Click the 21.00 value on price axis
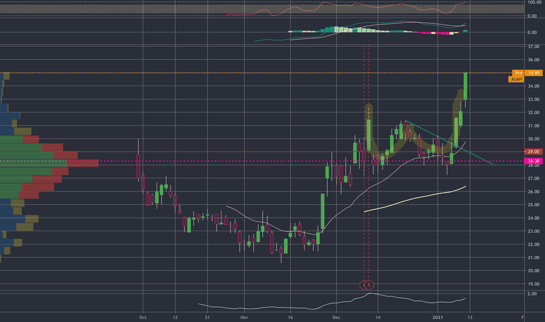 tap(533, 258)
